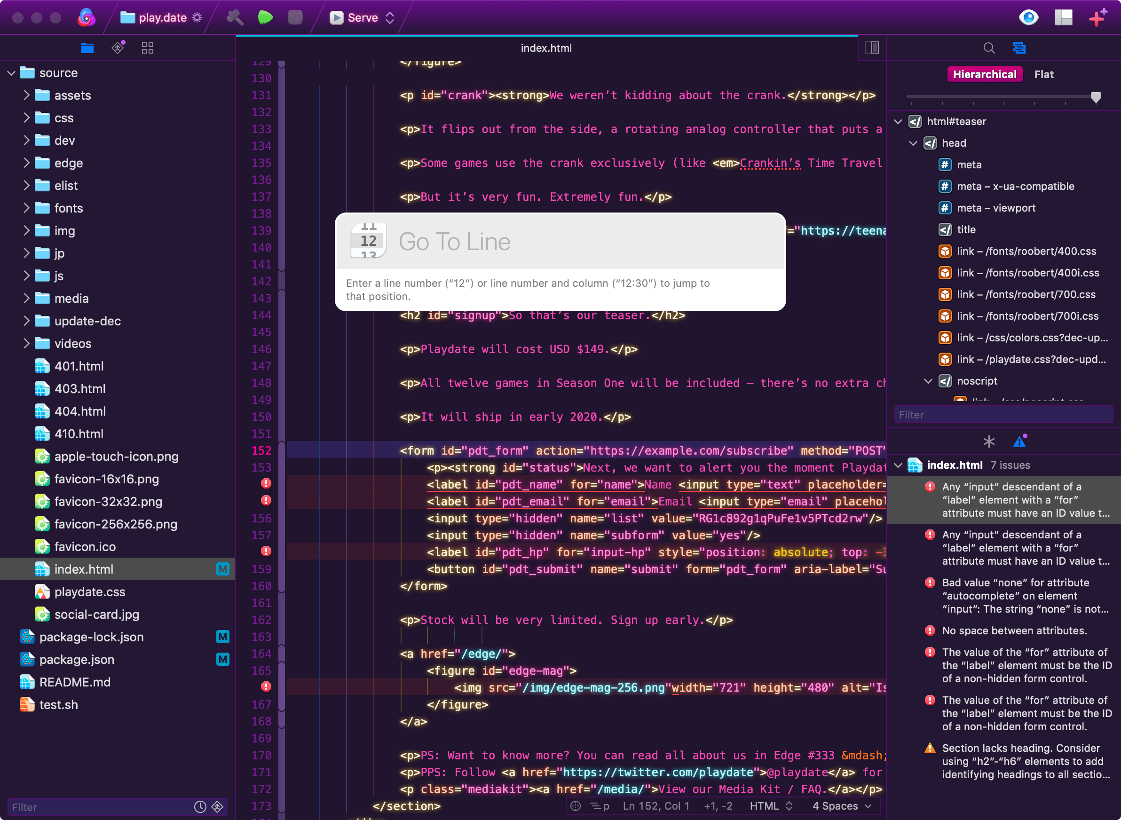Click the add new plus sparkle icon
The image size is (1121, 820).
[x=1097, y=18]
